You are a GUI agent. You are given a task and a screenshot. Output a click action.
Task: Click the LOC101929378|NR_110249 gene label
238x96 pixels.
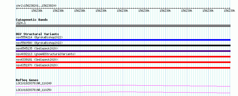pos(34,83)
